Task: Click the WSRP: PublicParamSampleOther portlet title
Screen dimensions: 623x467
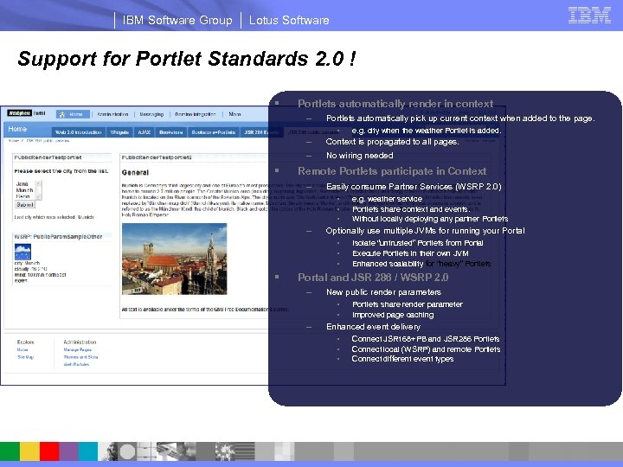Action: (x=59, y=237)
